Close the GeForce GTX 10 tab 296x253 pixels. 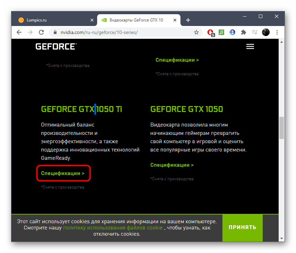pyautogui.click(x=175, y=20)
